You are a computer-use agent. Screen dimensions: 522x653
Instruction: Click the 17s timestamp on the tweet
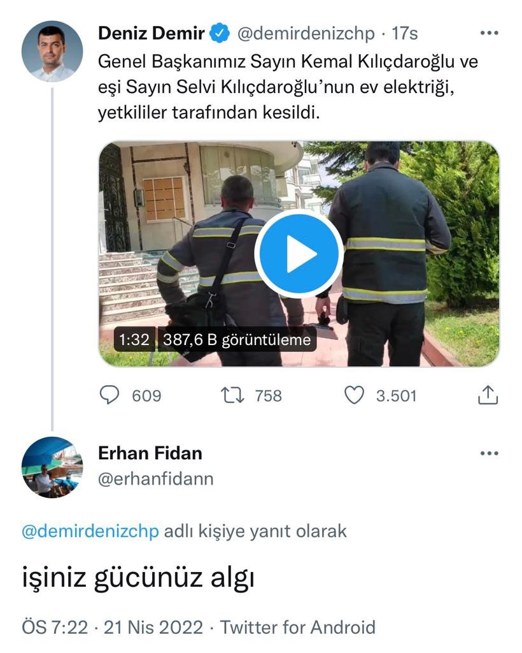(405, 34)
